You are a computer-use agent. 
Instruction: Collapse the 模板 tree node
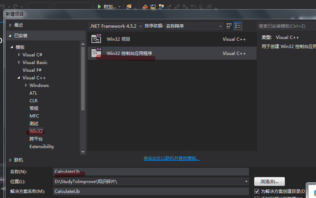[x=12, y=47]
